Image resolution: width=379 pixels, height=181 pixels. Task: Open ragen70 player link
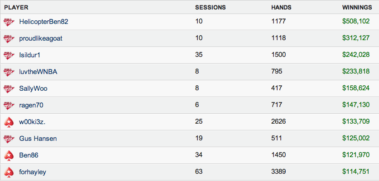tap(31, 105)
